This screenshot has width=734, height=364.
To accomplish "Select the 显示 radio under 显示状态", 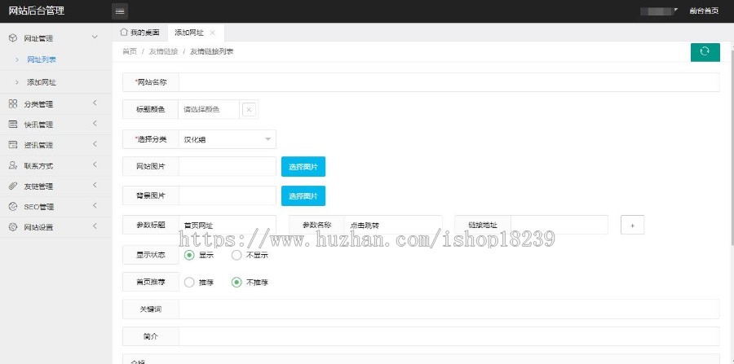I will tap(189, 255).
